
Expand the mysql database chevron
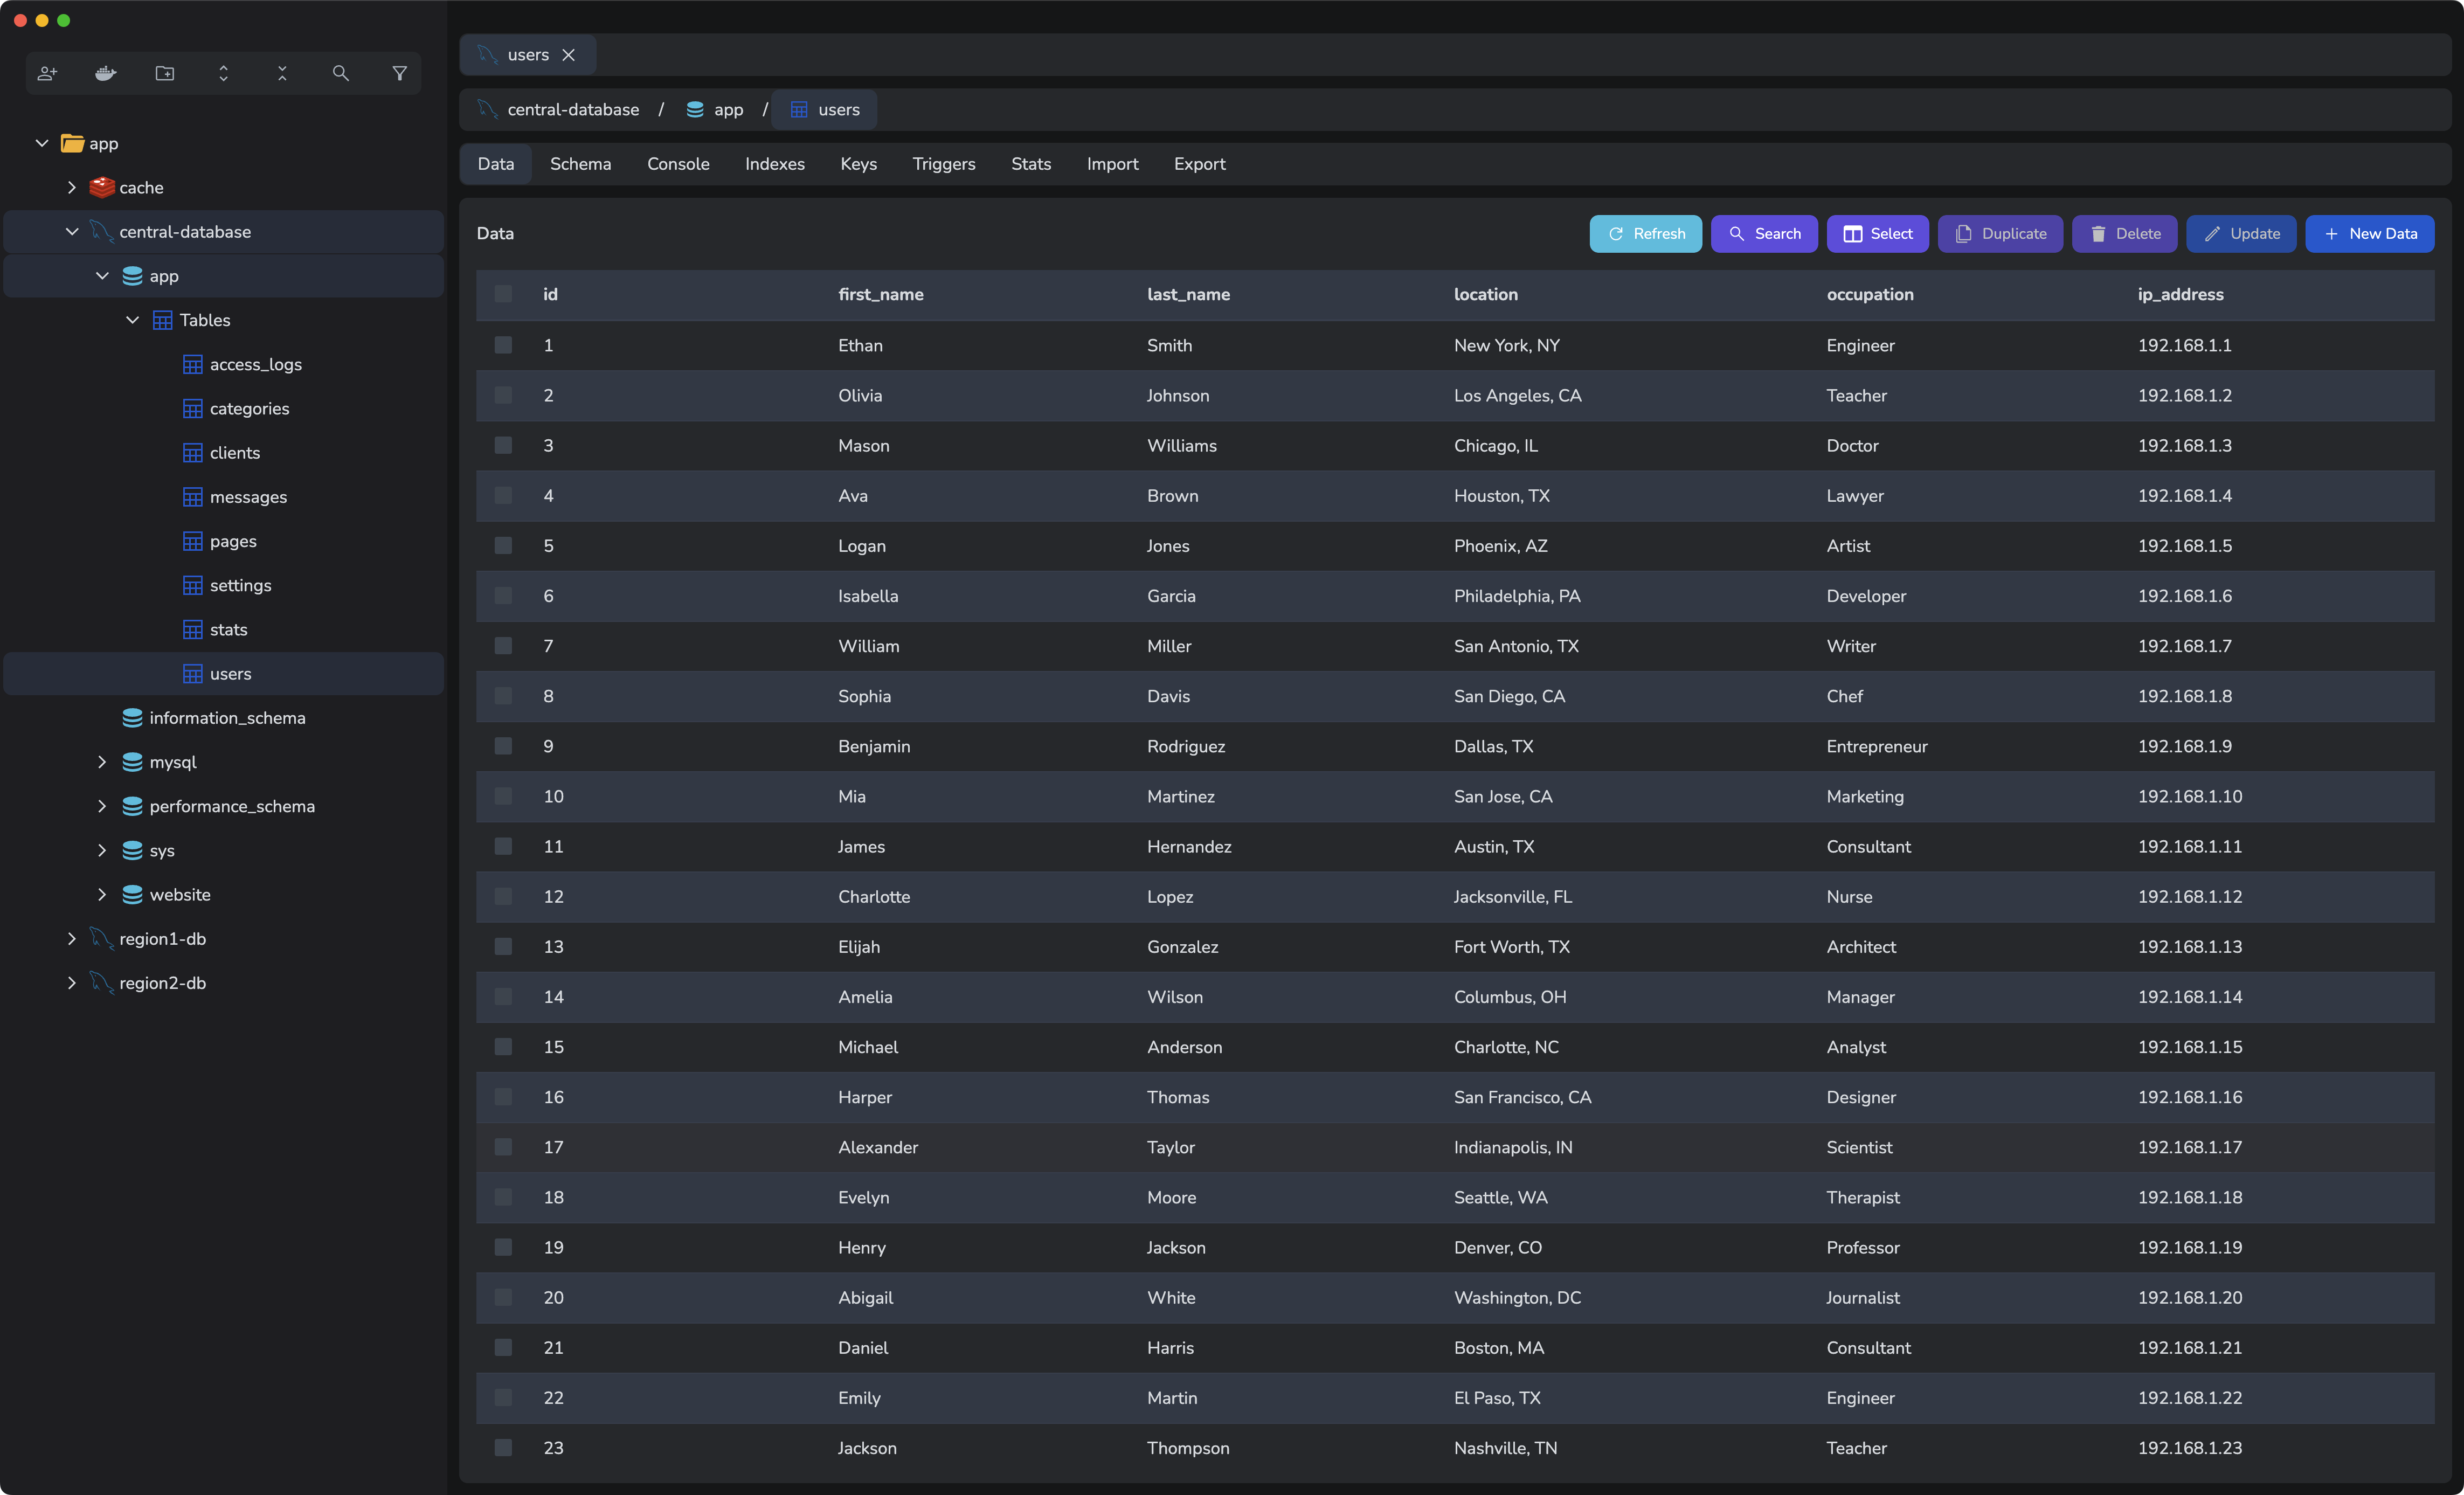(102, 762)
